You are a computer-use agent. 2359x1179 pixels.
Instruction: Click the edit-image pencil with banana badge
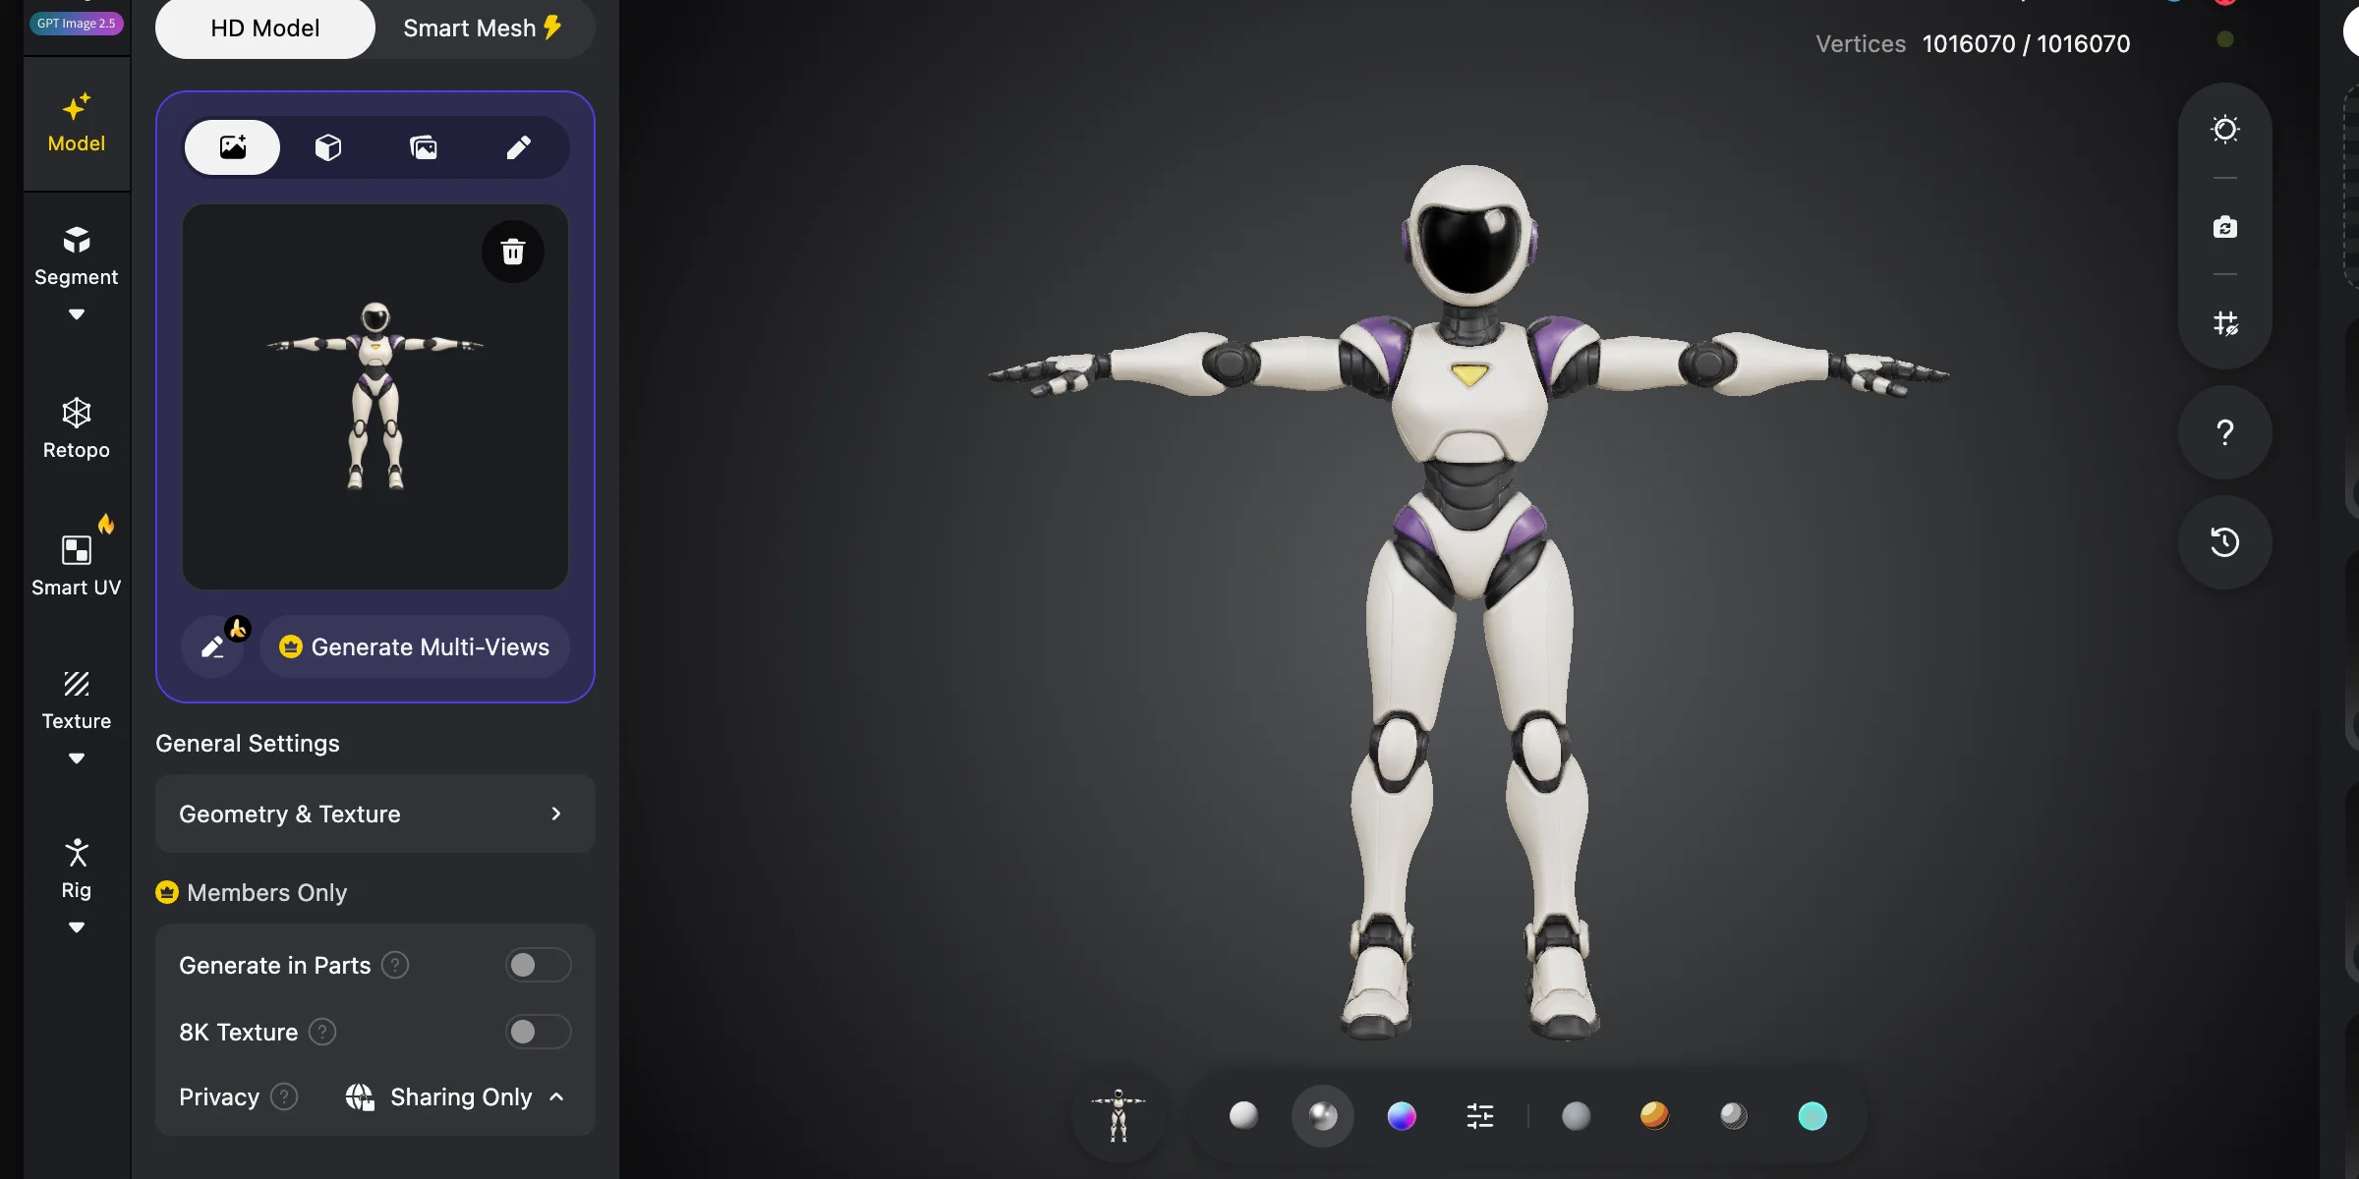[214, 646]
